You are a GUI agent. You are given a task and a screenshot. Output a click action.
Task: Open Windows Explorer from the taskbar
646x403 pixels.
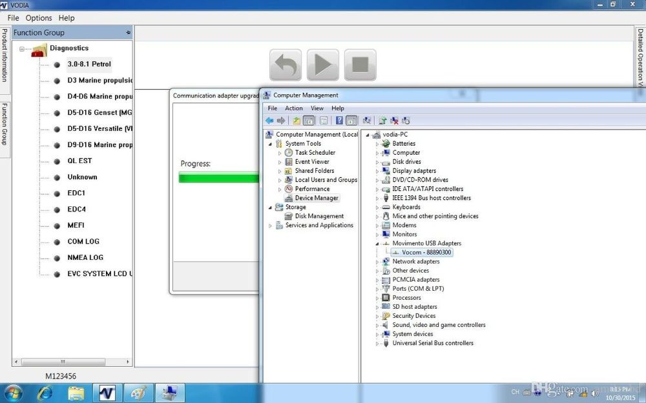click(76, 393)
